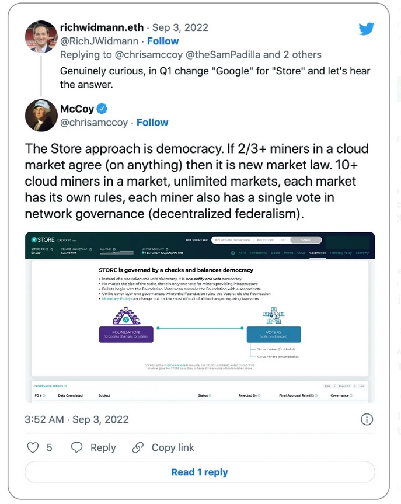Open the embedded STORE explorer screenshot
The image size is (401, 504).
(x=200, y=317)
